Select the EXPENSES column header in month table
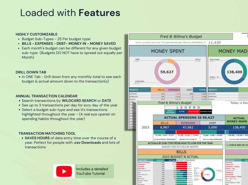The height and width of the screenshot is (185, 248). click(x=172, y=90)
